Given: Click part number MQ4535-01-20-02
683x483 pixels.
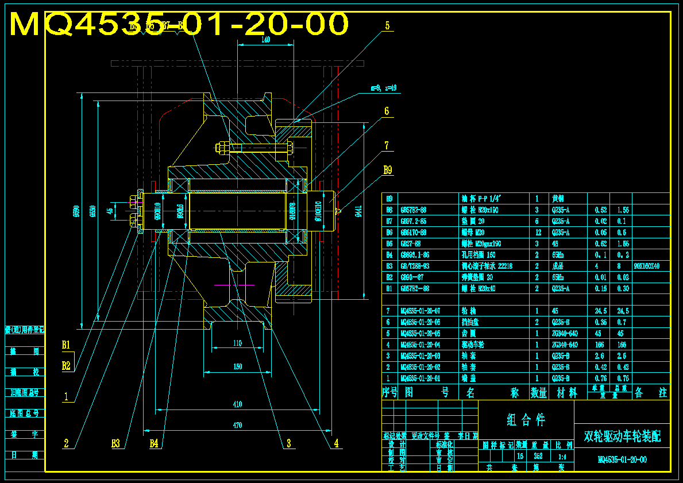Looking at the screenshot, I should 420,368.
